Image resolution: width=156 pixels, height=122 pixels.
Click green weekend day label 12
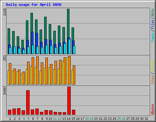59,119
